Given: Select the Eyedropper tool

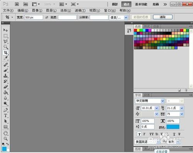Looking at the screenshot, I should [5, 58].
